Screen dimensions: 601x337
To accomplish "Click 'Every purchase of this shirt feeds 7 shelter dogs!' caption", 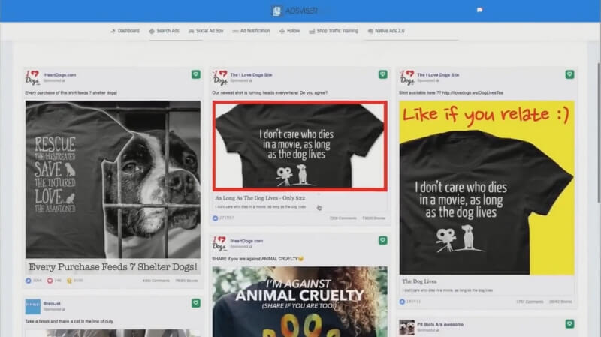I will click(x=71, y=92).
